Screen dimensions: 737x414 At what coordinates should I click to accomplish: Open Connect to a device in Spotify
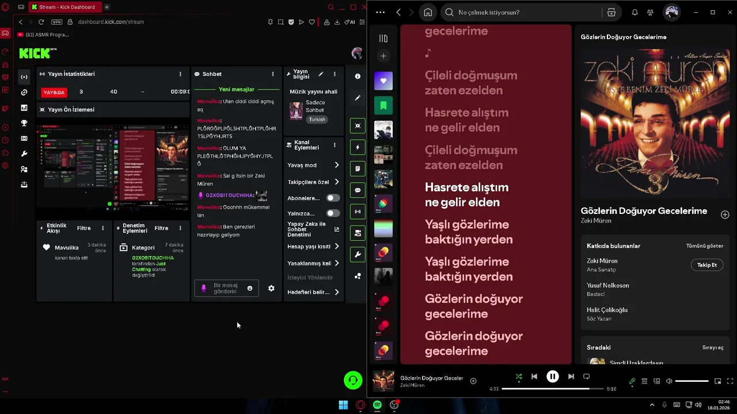(657, 381)
